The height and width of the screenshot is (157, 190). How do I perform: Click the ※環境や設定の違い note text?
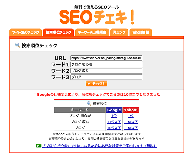coord(96,139)
